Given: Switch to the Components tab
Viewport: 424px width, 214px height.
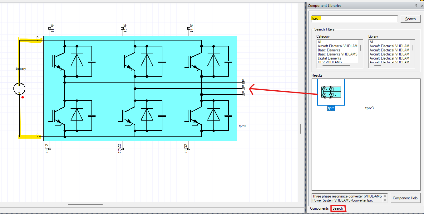Looking at the screenshot, I should (319, 208).
